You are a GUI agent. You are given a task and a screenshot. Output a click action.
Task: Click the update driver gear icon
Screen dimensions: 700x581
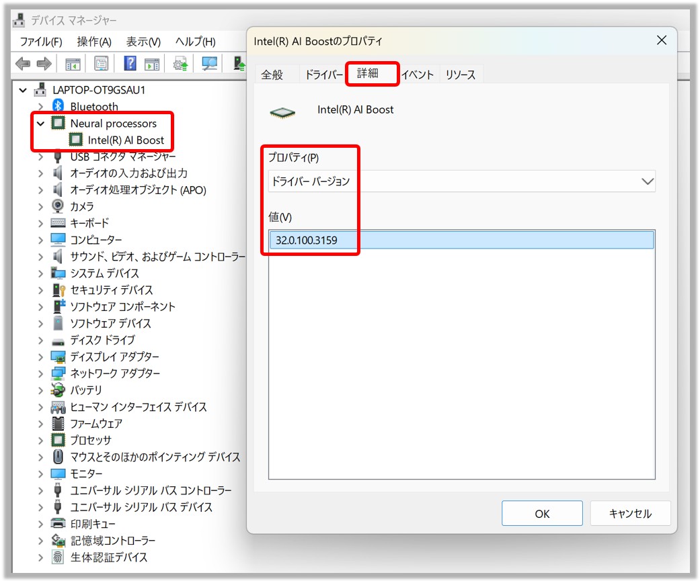[181, 64]
